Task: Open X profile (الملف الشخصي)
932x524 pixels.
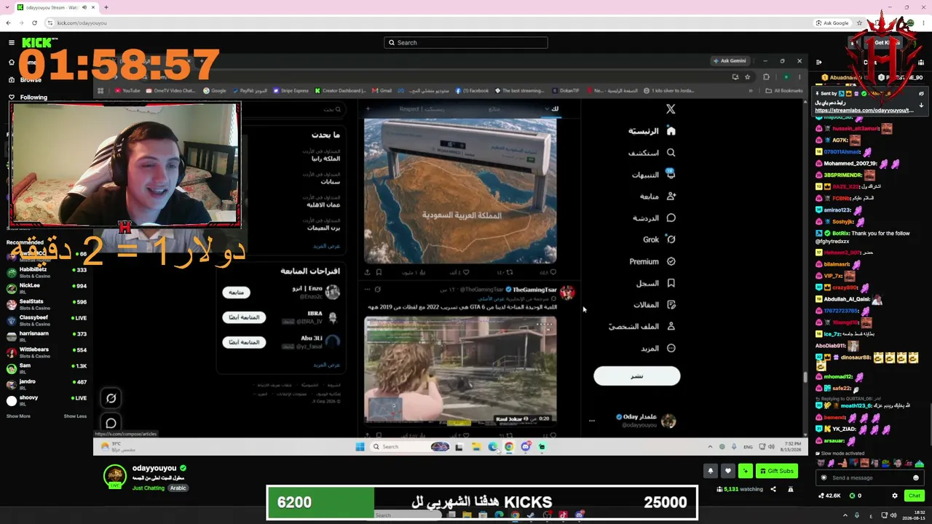Action: coord(642,326)
